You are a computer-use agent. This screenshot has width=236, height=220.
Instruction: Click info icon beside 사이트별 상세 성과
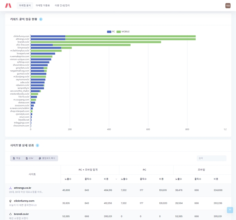[37, 145]
